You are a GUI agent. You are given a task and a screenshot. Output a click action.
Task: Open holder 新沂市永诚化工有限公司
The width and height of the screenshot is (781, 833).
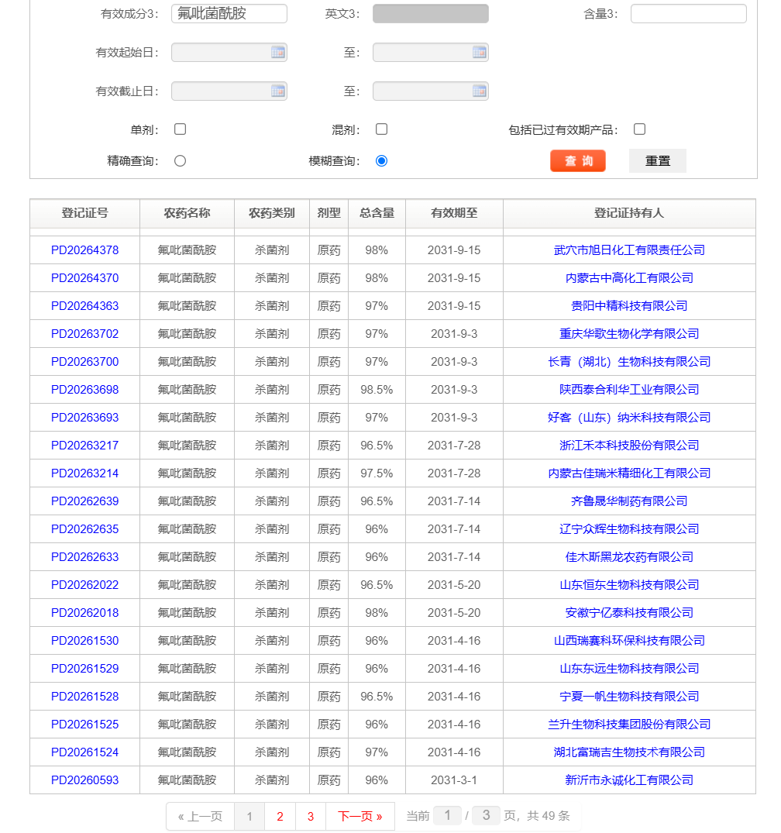(629, 780)
